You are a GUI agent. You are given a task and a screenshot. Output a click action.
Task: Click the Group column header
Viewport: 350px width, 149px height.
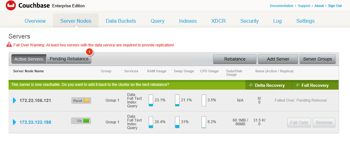pos(106,71)
